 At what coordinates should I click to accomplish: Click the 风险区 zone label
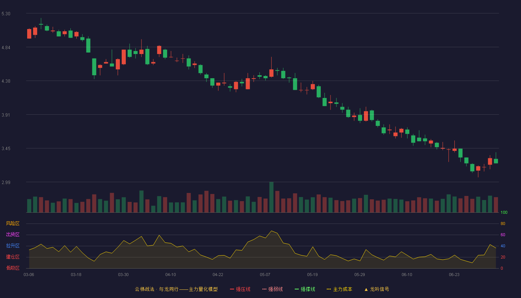[13, 223]
